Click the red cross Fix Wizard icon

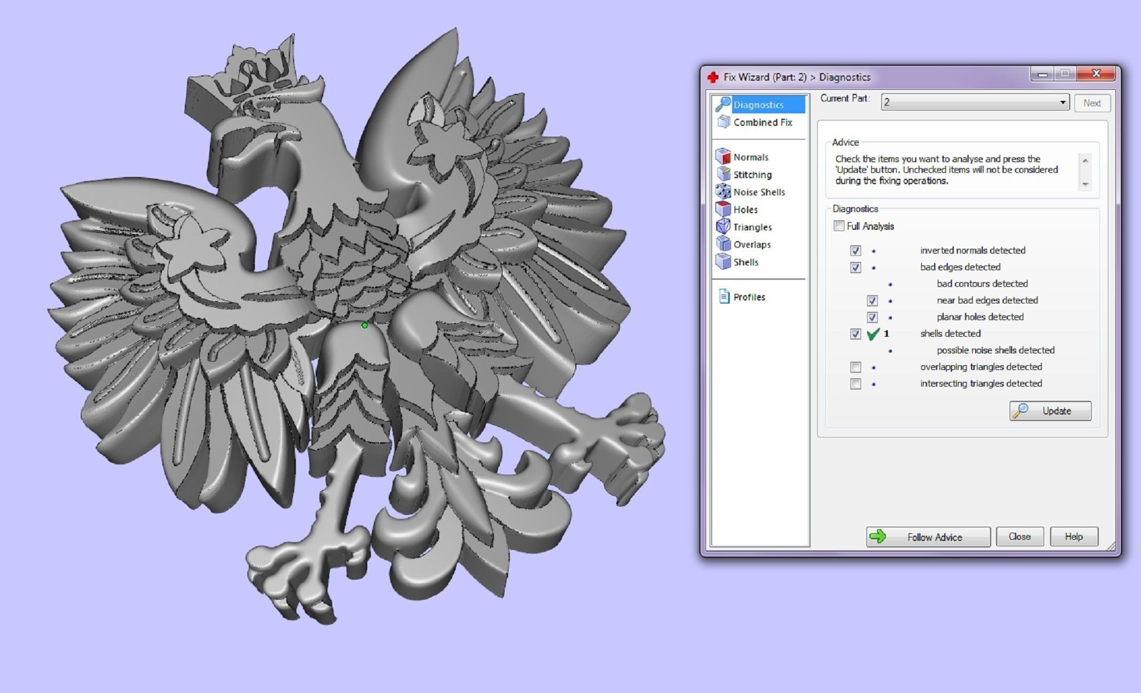pos(713,77)
